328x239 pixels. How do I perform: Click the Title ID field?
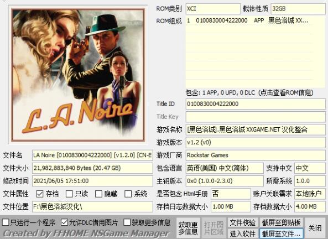pyautogui.click(x=256, y=104)
